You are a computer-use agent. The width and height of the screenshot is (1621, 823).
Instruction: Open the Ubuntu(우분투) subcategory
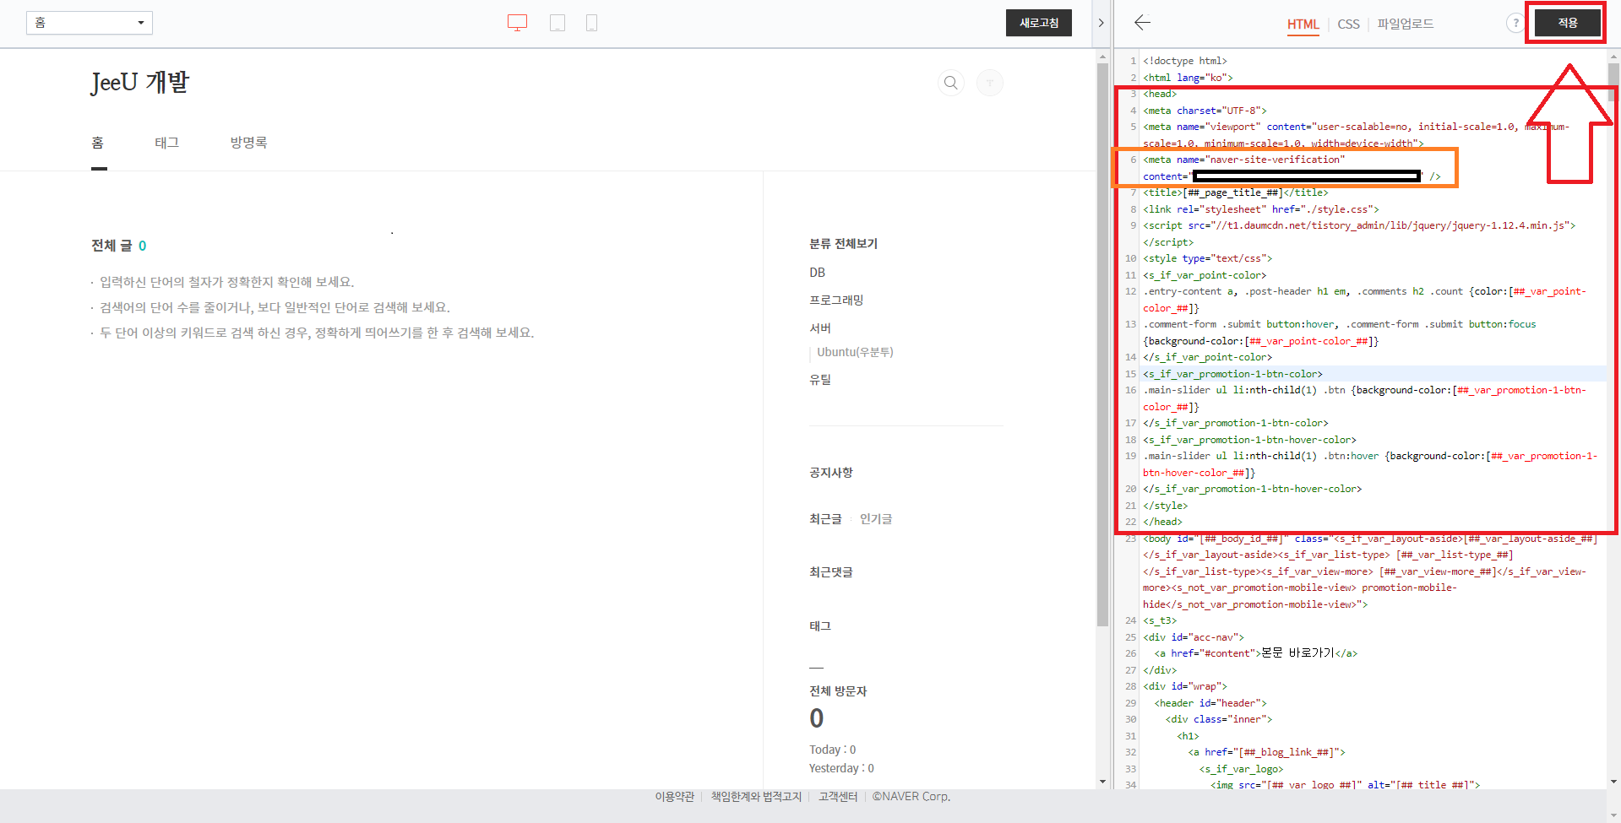(x=855, y=352)
